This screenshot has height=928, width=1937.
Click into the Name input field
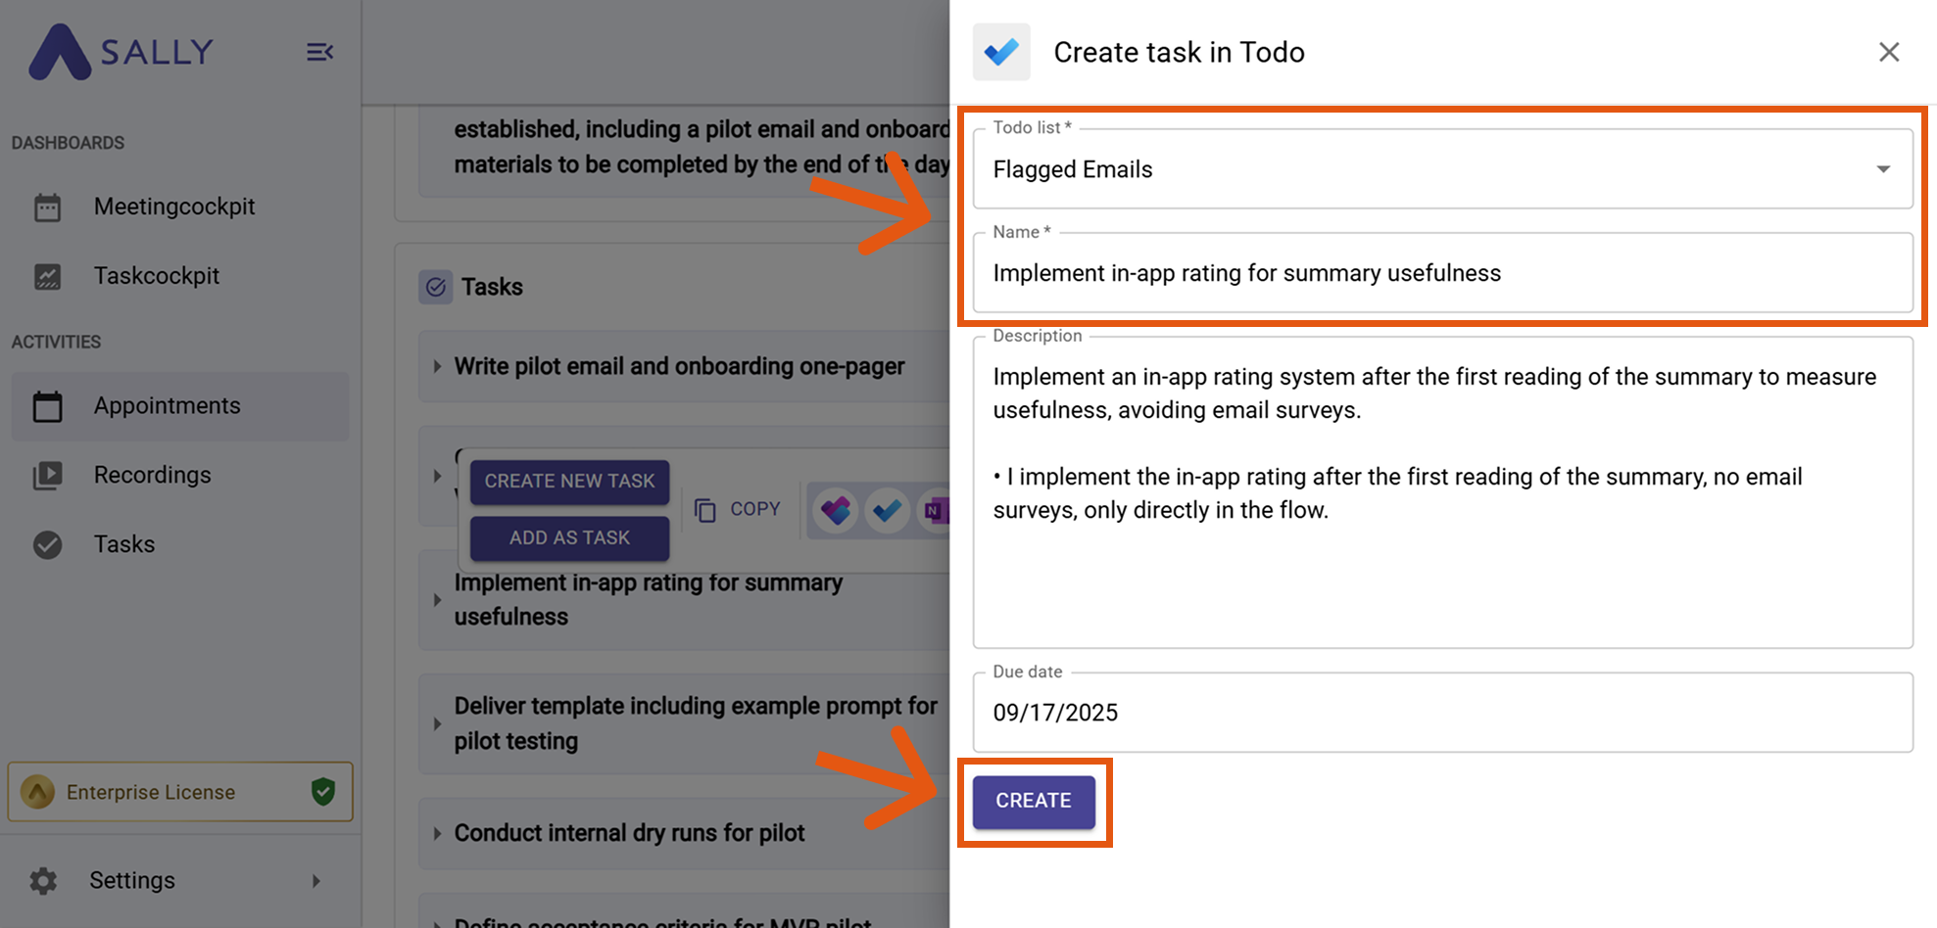coord(1442,273)
